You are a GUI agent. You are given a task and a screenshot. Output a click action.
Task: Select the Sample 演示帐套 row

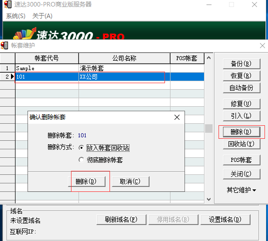tap(109, 68)
